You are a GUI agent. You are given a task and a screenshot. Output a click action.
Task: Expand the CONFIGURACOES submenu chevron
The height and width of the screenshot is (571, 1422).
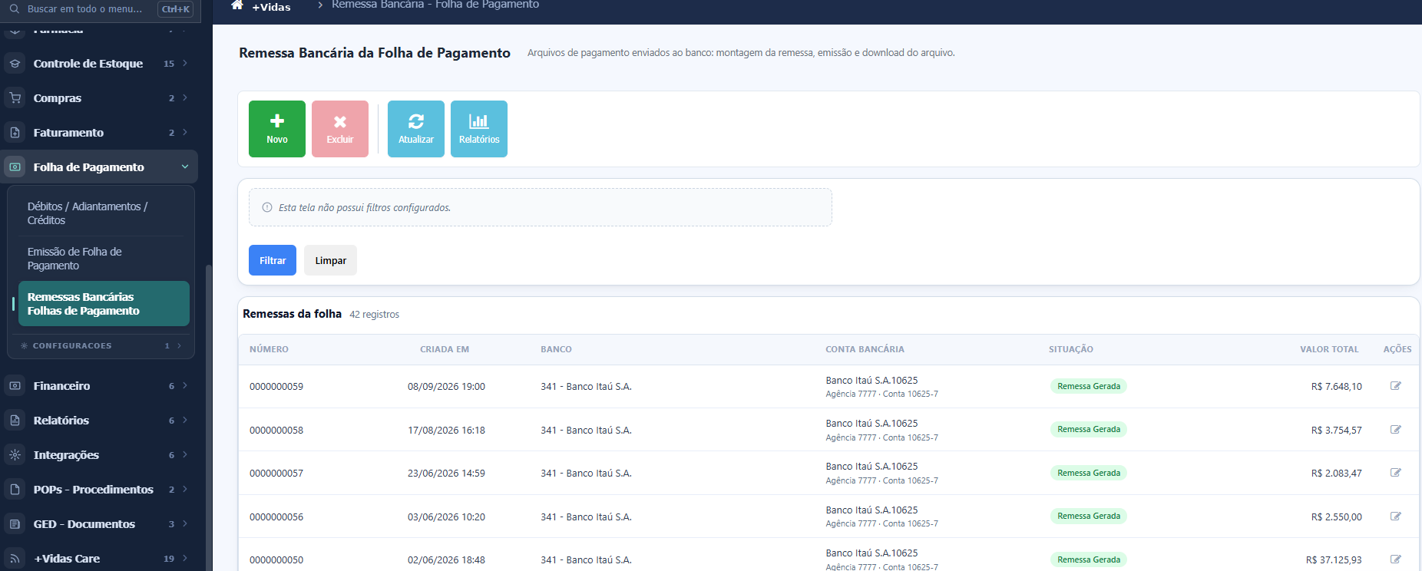180,345
